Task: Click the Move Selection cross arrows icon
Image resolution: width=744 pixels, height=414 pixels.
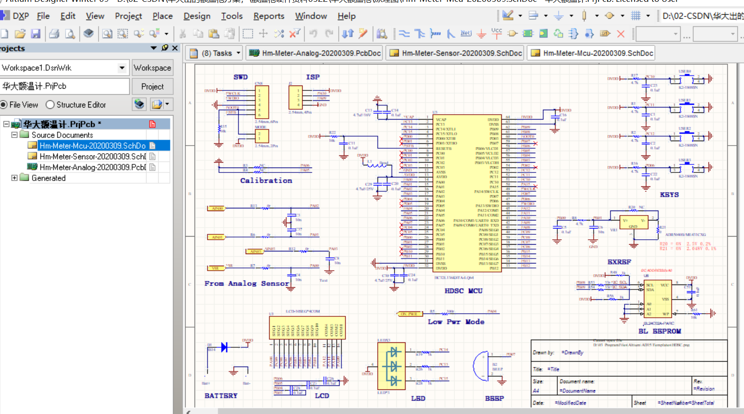Action: click(263, 34)
